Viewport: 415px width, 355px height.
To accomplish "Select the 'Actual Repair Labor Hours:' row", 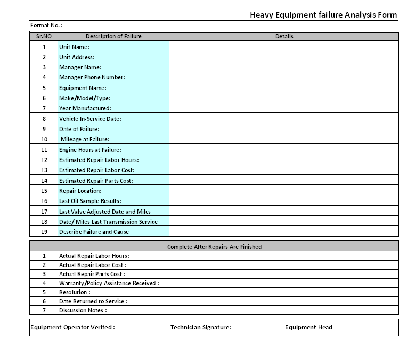I will [214, 256].
